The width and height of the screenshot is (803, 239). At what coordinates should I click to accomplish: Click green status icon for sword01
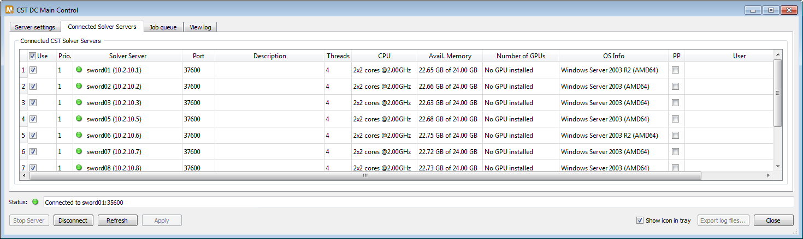tap(79, 70)
